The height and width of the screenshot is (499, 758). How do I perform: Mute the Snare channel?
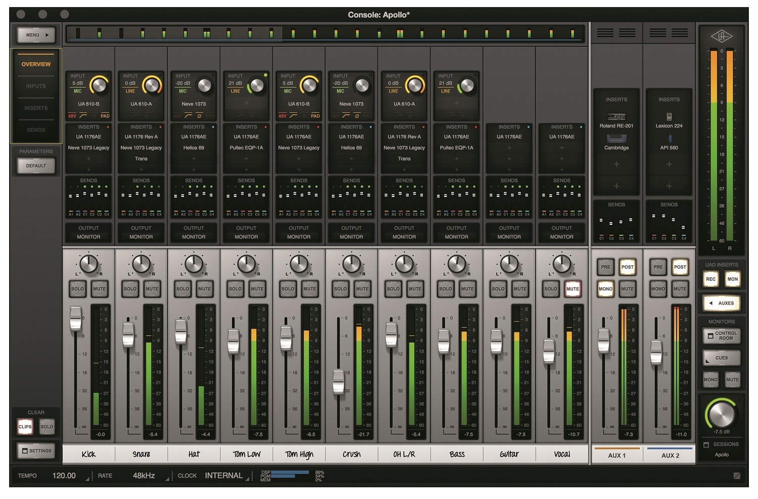click(x=152, y=289)
